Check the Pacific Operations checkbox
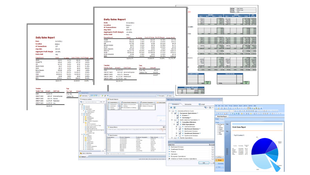 (x=175, y=137)
